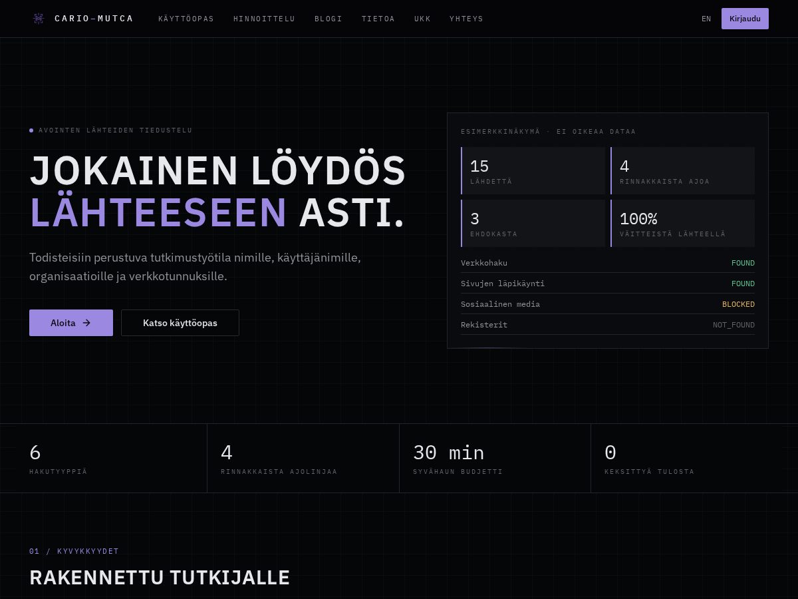Click the Kirjaudu login button
The height and width of the screenshot is (599, 798).
745,19
